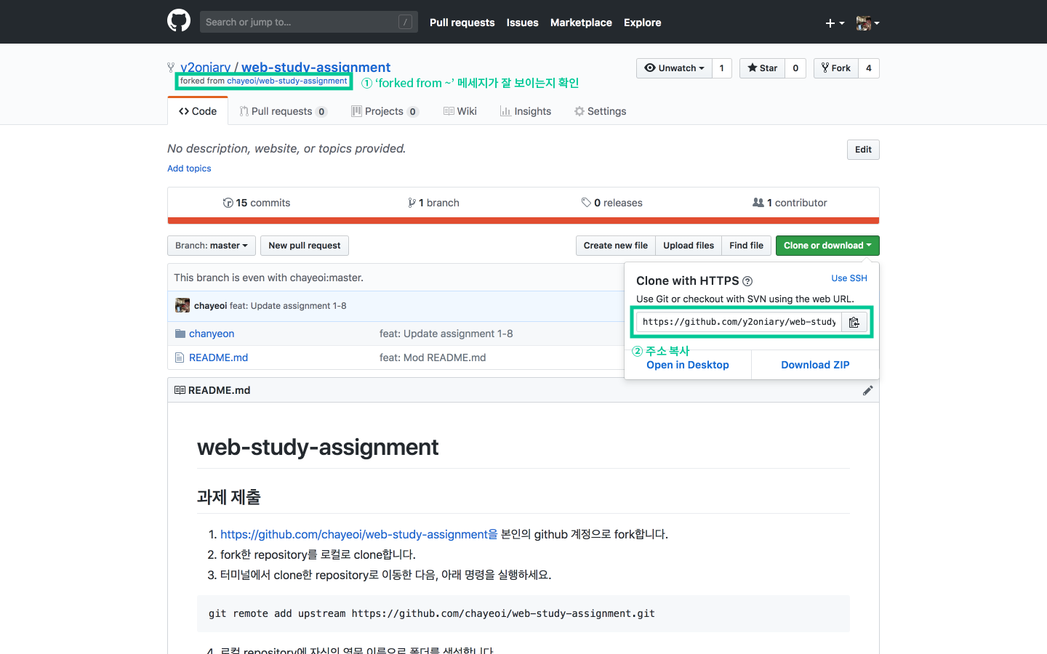Select the HTTPS clone URL field
The width and height of the screenshot is (1047, 654).
click(739, 322)
